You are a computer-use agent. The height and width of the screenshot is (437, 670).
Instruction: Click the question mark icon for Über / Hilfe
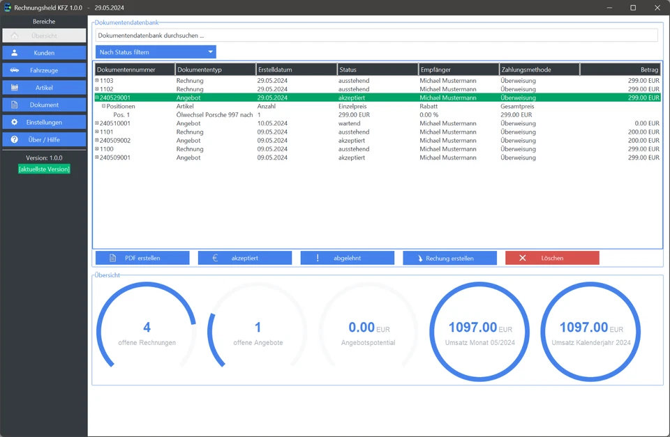point(15,140)
